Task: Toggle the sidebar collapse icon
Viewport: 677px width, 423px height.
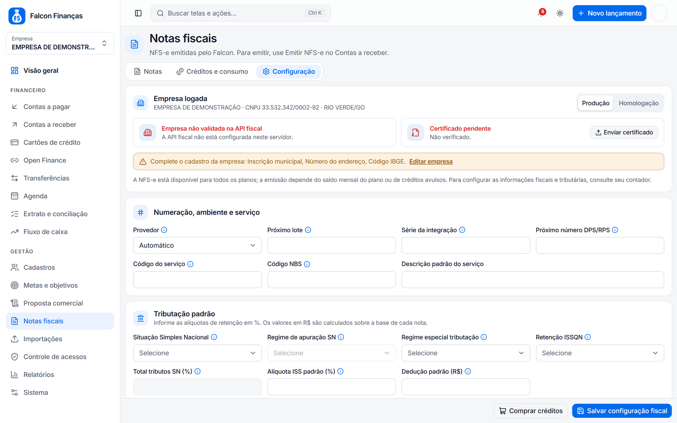Action: pyautogui.click(x=138, y=13)
